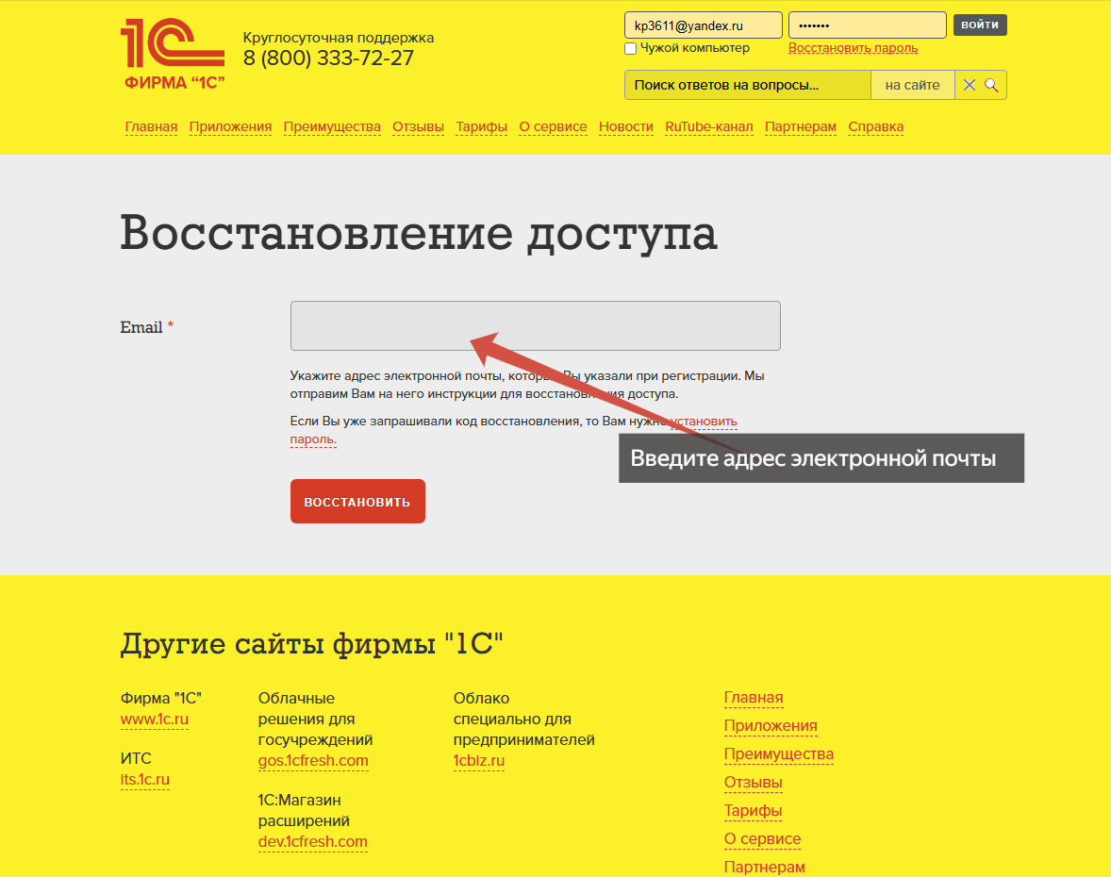Click the 'Другие сайты фирмы "1С"' heading

click(312, 644)
